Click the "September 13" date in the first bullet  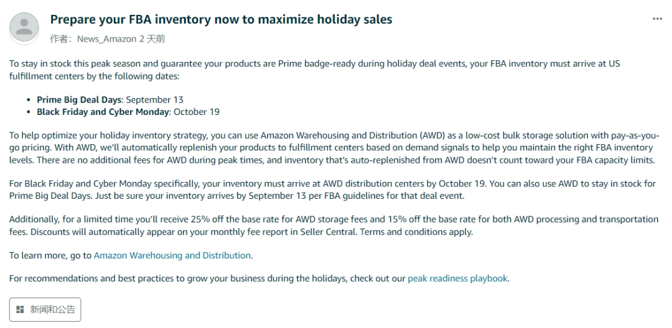coord(154,99)
